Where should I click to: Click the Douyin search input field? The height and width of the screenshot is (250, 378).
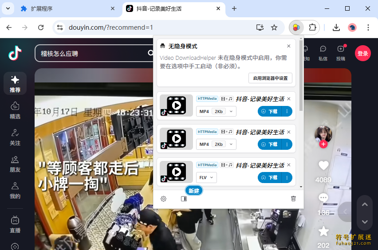click(x=89, y=54)
